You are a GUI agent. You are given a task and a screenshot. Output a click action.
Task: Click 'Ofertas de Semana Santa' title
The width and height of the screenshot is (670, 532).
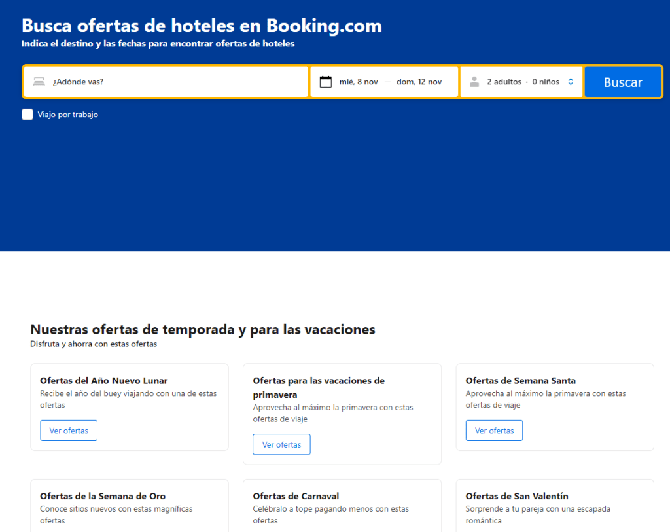(x=520, y=380)
